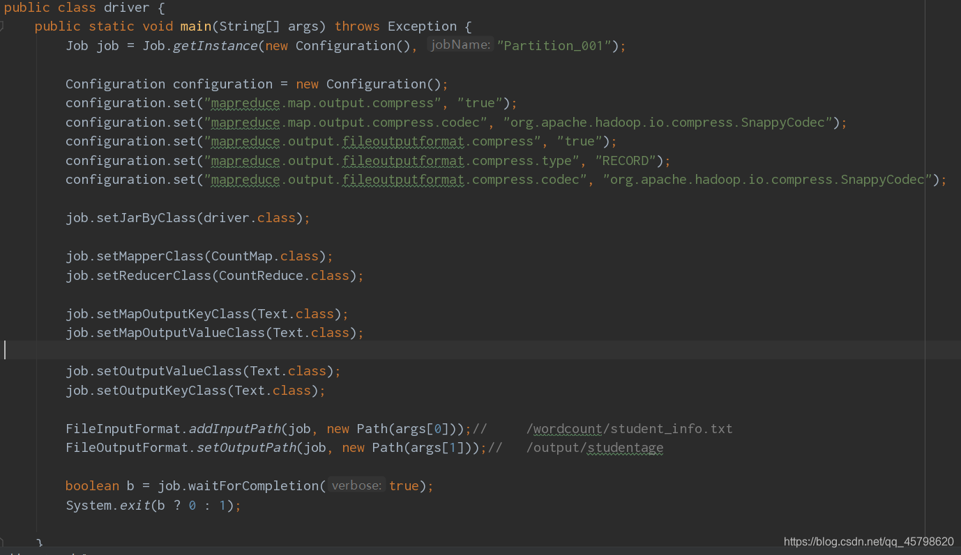The width and height of the screenshot is (961, 555).
Task: Click the "CountReduce" class reference
Action: coord(261,276)
